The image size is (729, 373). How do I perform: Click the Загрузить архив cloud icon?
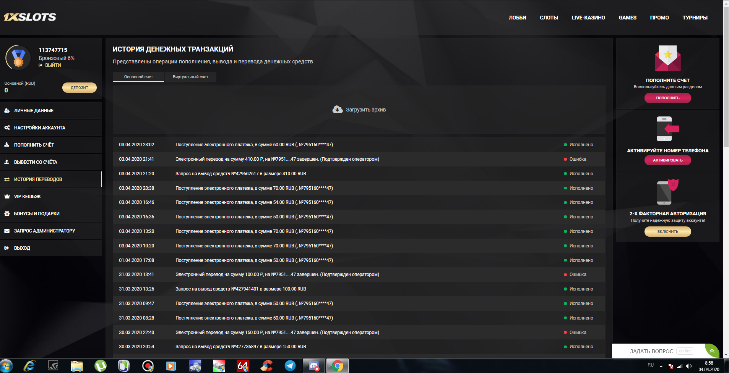(337, 109)
